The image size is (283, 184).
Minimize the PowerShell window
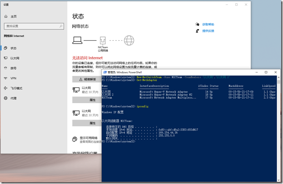click(257, 72)
